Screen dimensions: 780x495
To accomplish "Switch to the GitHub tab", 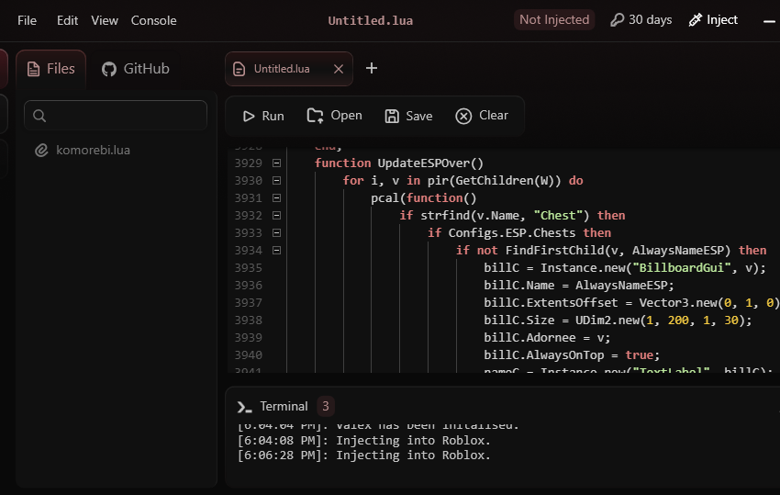I will tap(136, 69).
